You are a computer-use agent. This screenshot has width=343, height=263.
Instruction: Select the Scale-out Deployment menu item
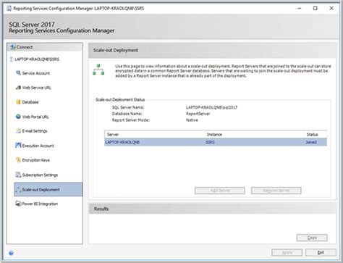[x=48, y=189]
